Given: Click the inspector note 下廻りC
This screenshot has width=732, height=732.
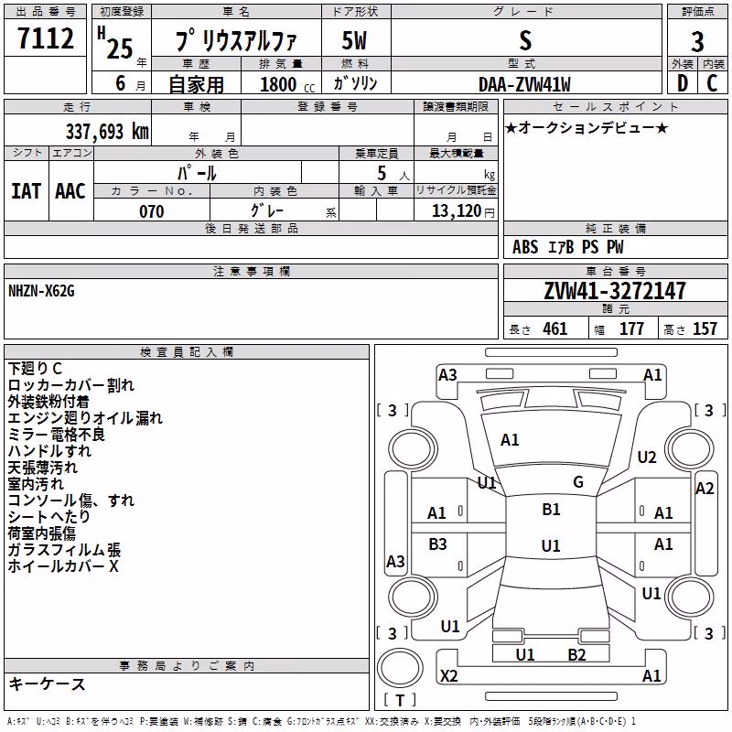Looking at the screenshot, I should coord(35,369).
